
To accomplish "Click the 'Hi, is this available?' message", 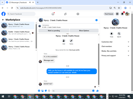I will (51, 56).
